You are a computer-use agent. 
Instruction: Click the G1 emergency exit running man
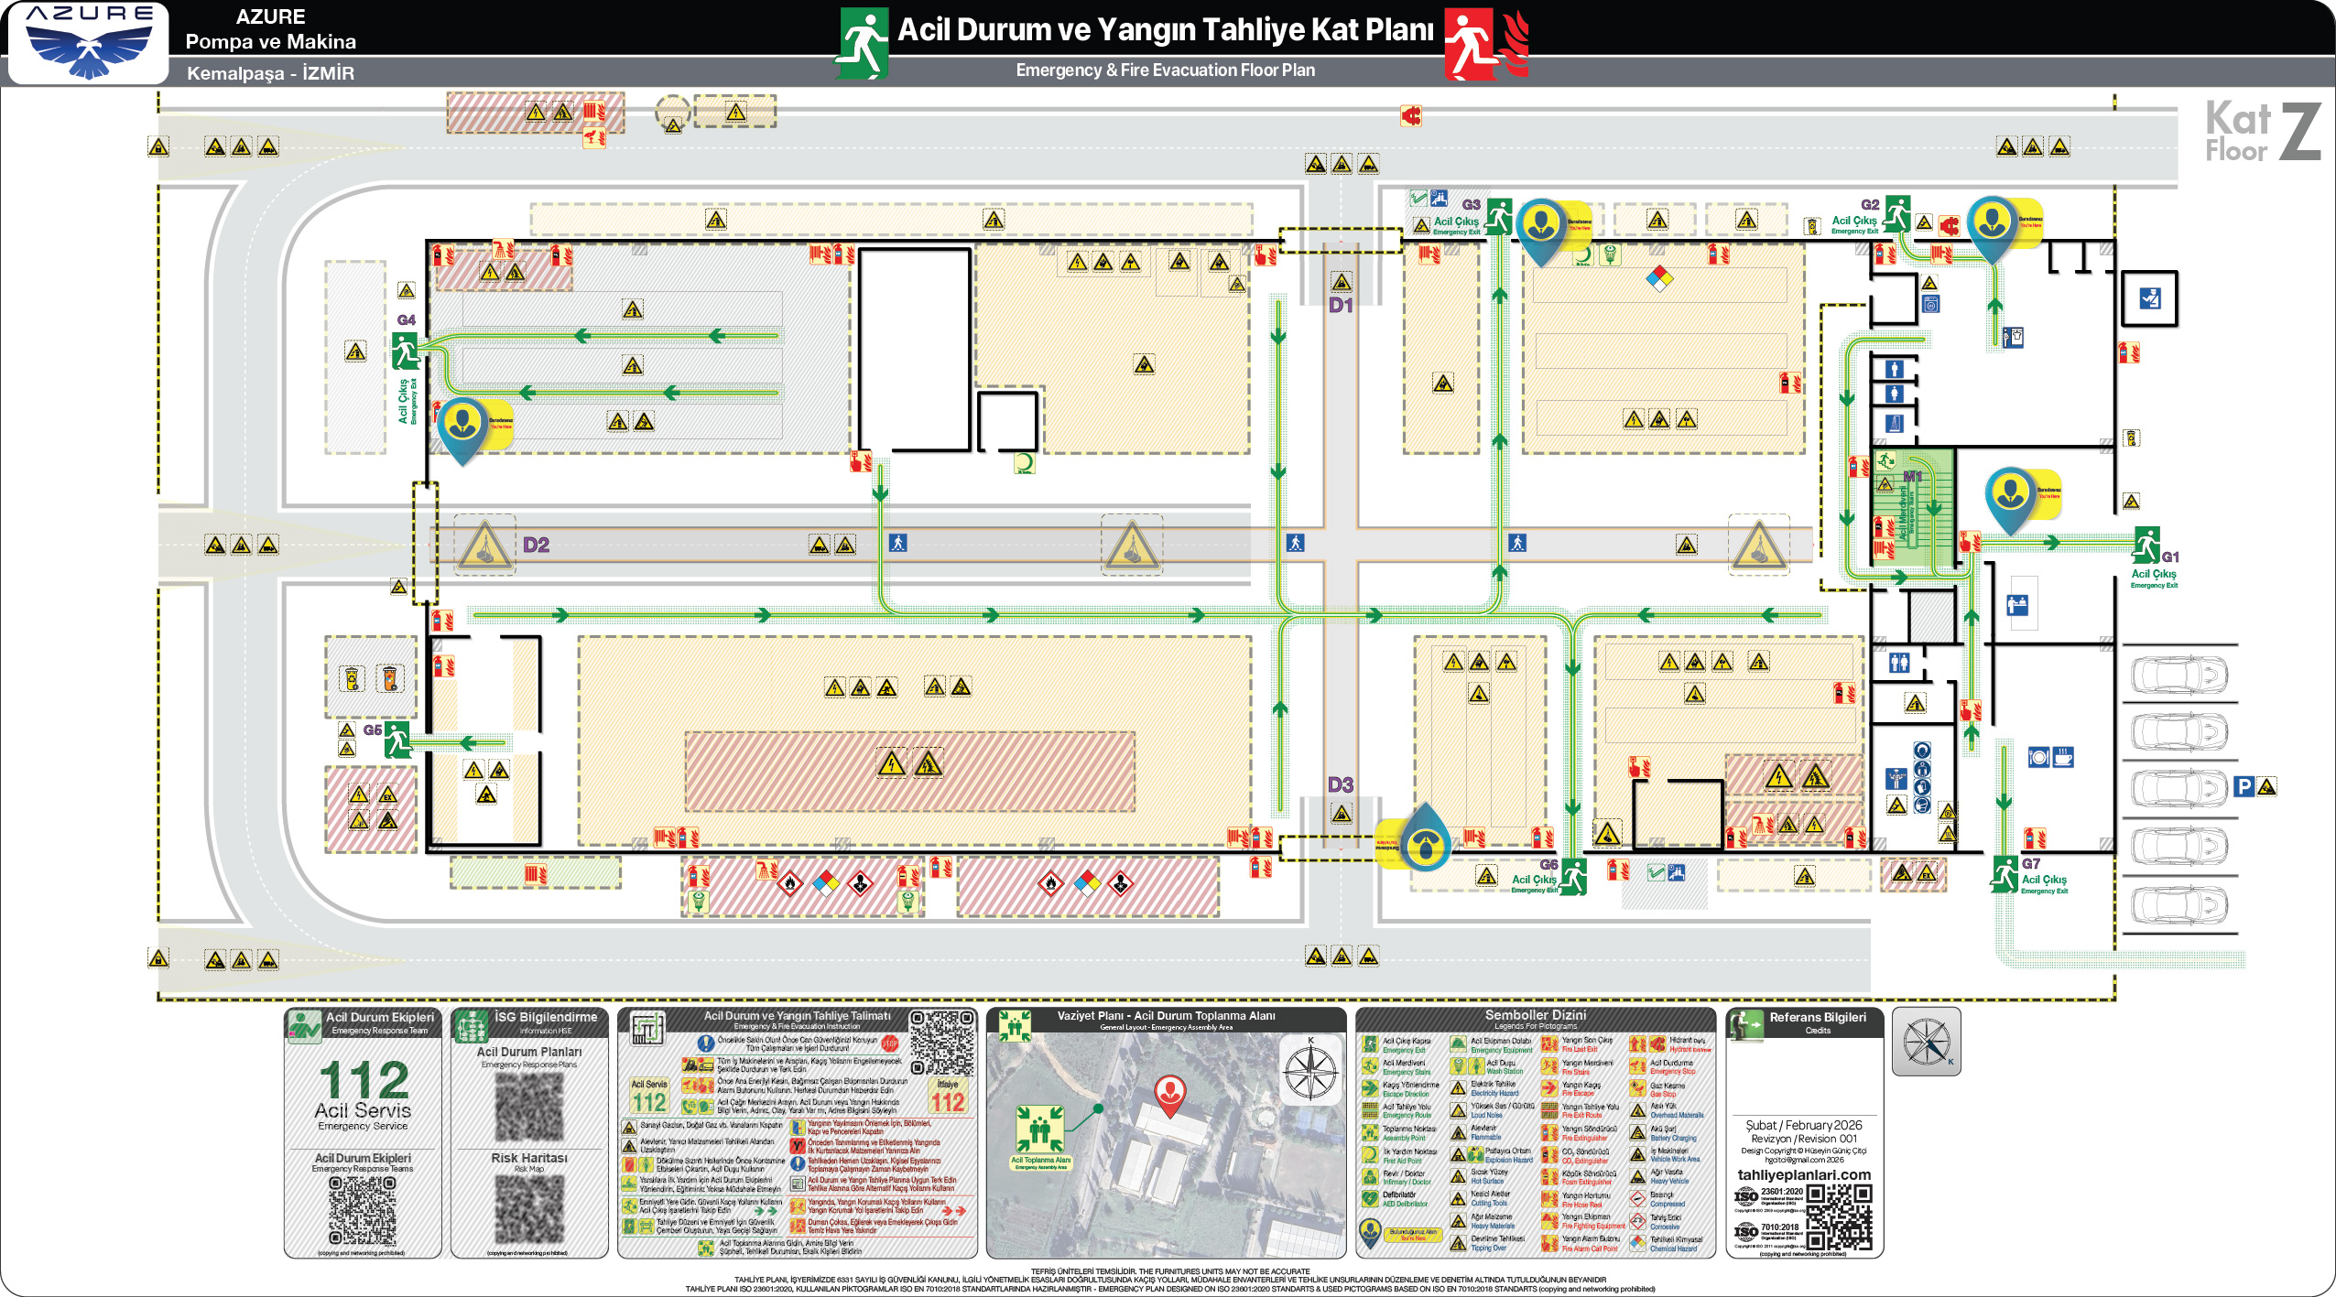point(2146,545)
